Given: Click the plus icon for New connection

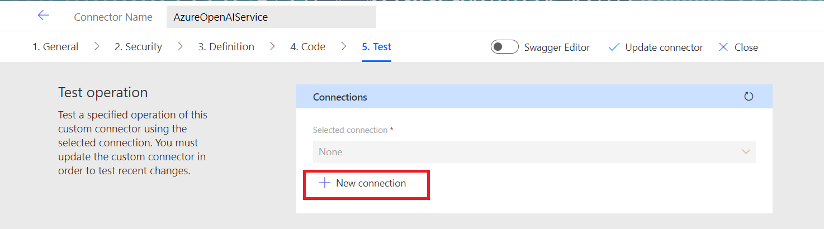Looking at the screenshot, I should pos(324,183).
